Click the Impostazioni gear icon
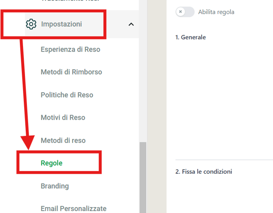273x213 pixels. 31,24
